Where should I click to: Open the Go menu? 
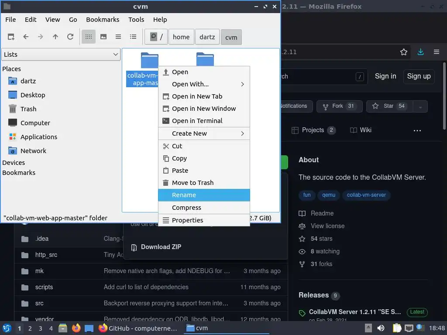73,19
